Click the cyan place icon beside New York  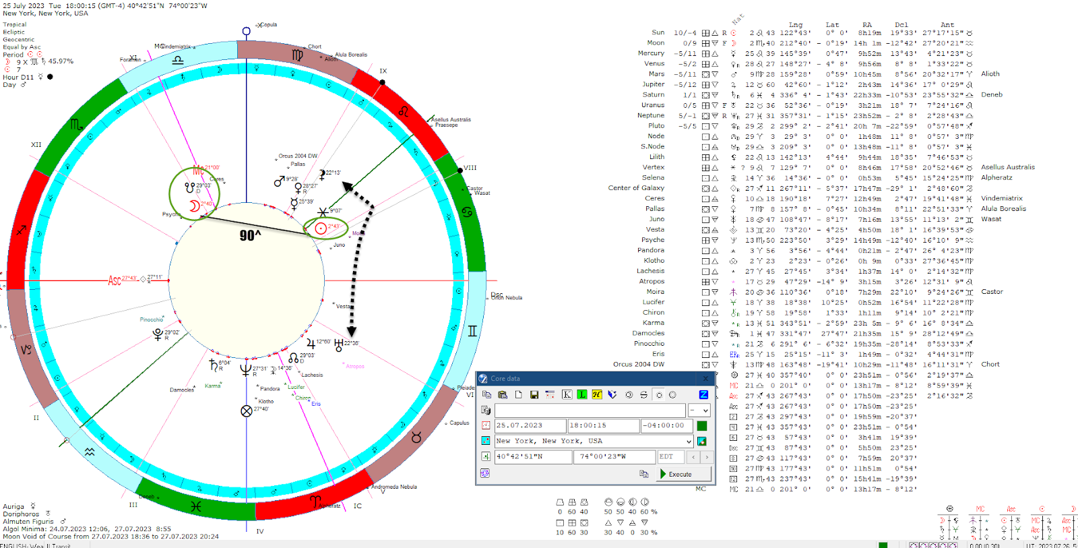point(486,441)
